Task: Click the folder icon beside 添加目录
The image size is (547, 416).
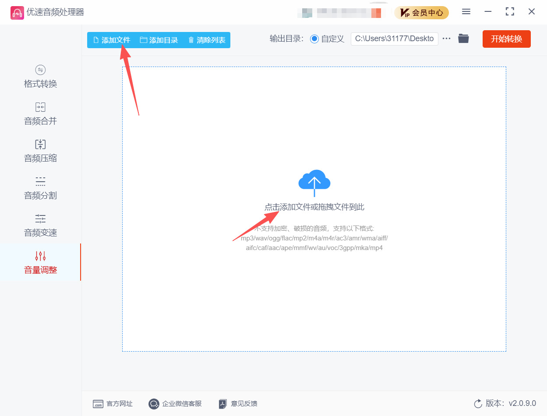Action: pos(143,40)
